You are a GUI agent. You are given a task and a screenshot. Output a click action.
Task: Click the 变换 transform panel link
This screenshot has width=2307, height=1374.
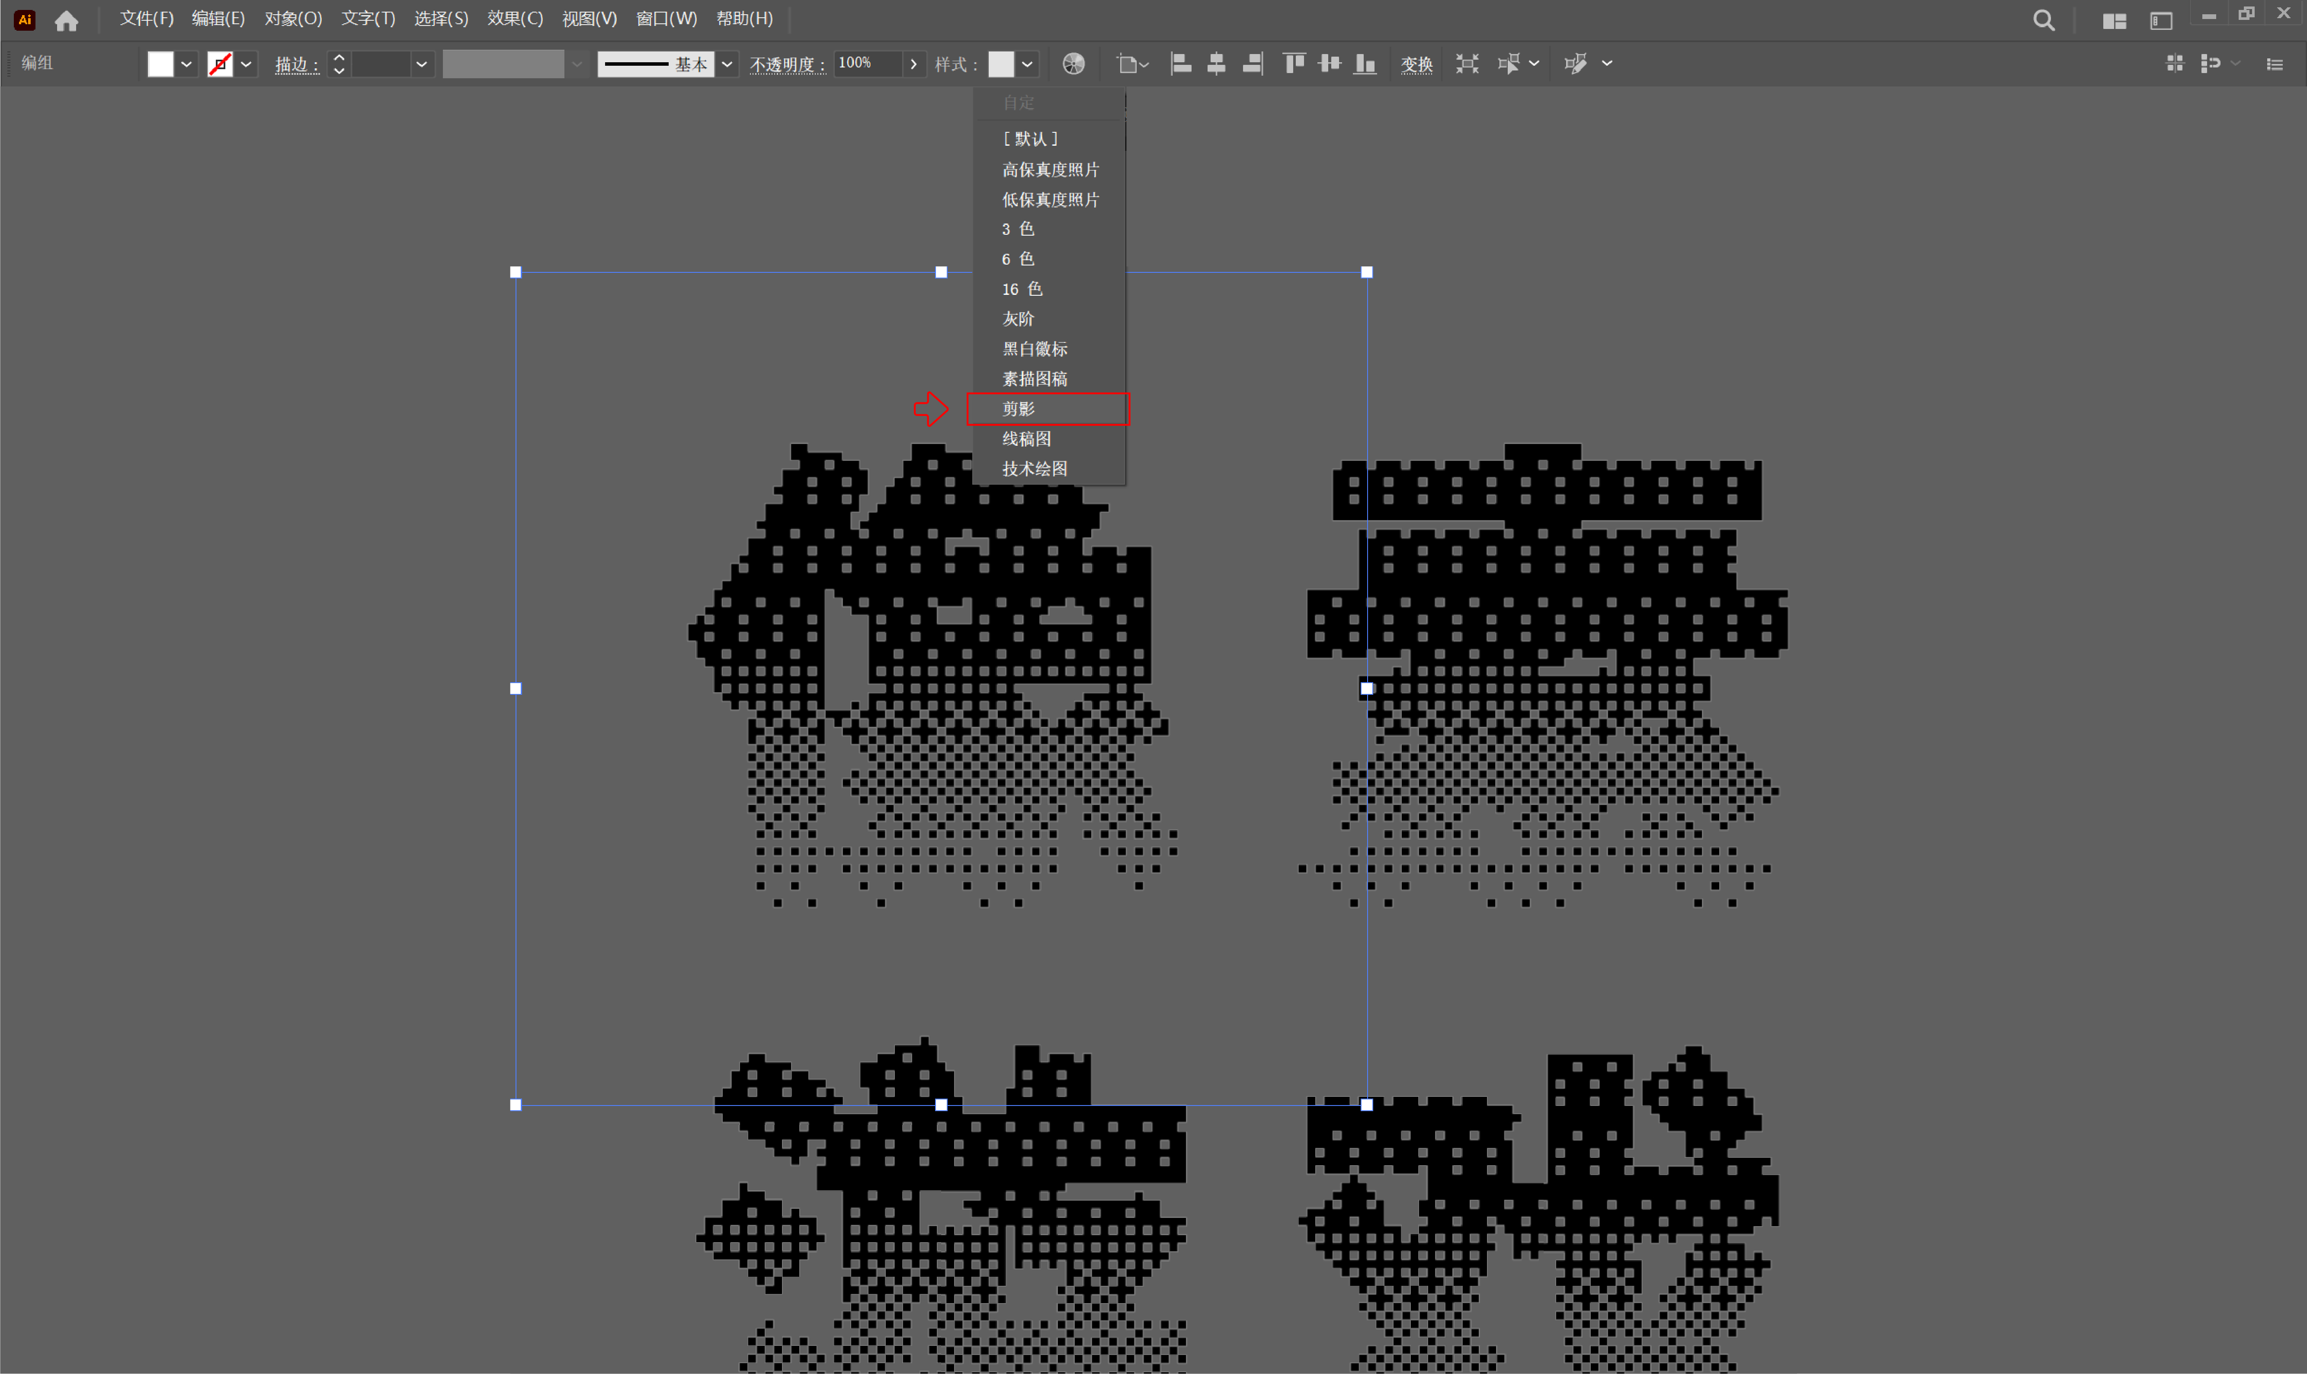click(1416, 65)
